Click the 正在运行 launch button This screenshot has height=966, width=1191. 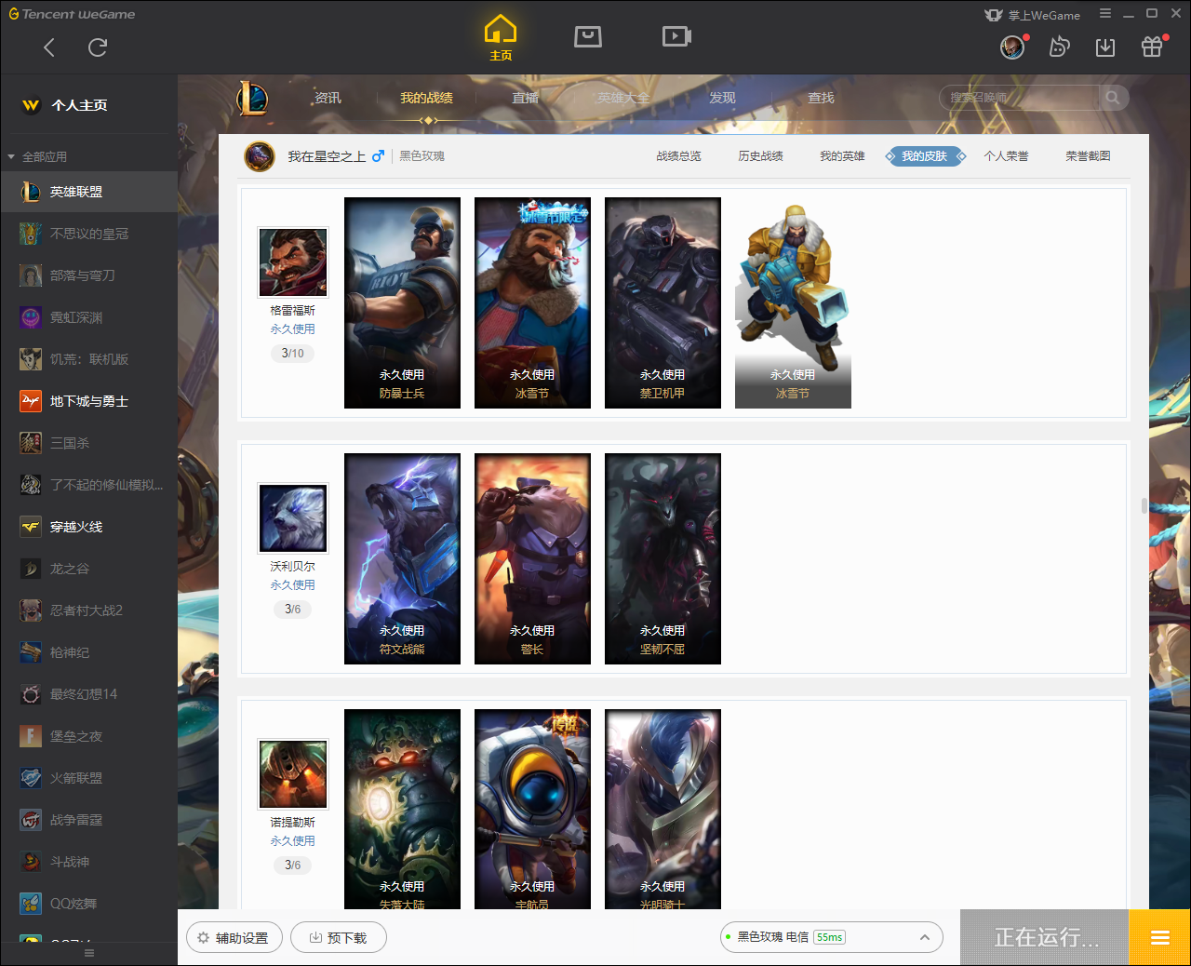pyautogui.click(x=1044, y=937)
